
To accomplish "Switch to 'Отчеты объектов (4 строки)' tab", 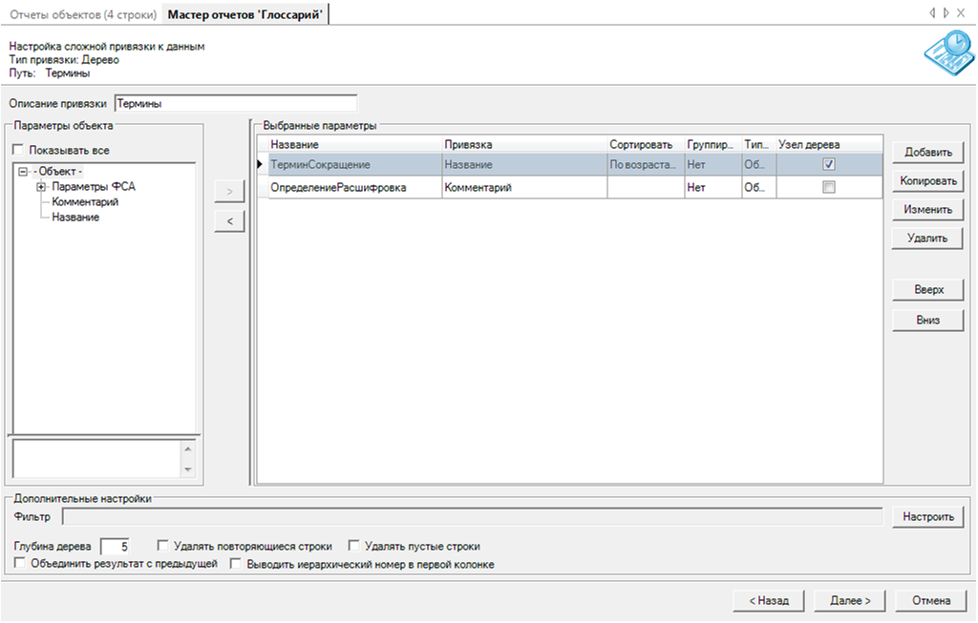I will pyautogui.click(x=81, y=13).
